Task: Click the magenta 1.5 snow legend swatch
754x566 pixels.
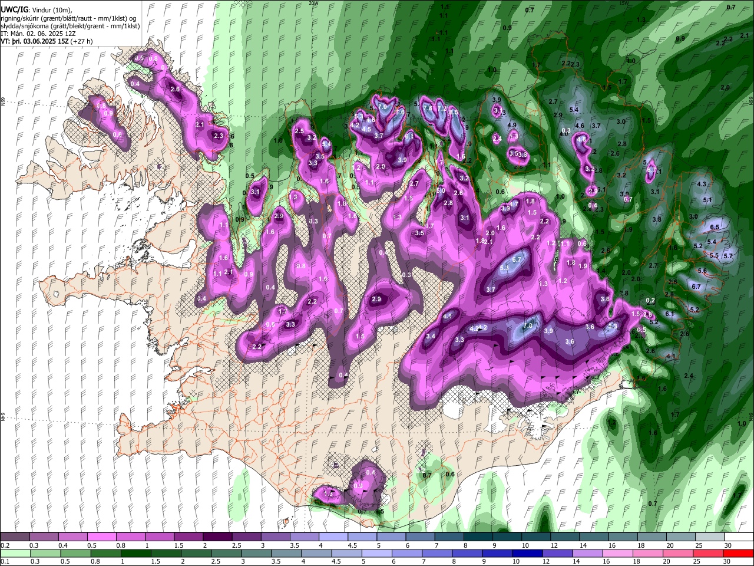Action: coord(188,537)
